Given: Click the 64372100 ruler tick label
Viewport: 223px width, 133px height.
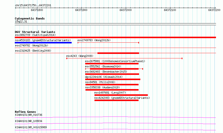Looking at the screenshot, I should pyautogui.click(x=170, y=10).
